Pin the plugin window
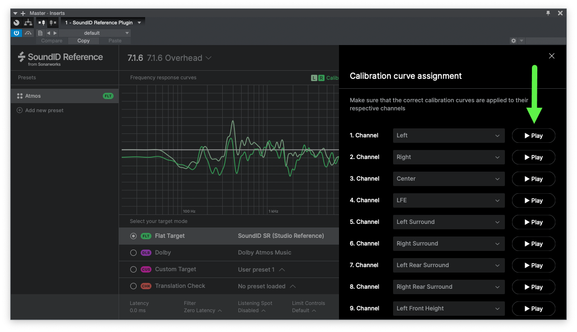 [548, 14]
